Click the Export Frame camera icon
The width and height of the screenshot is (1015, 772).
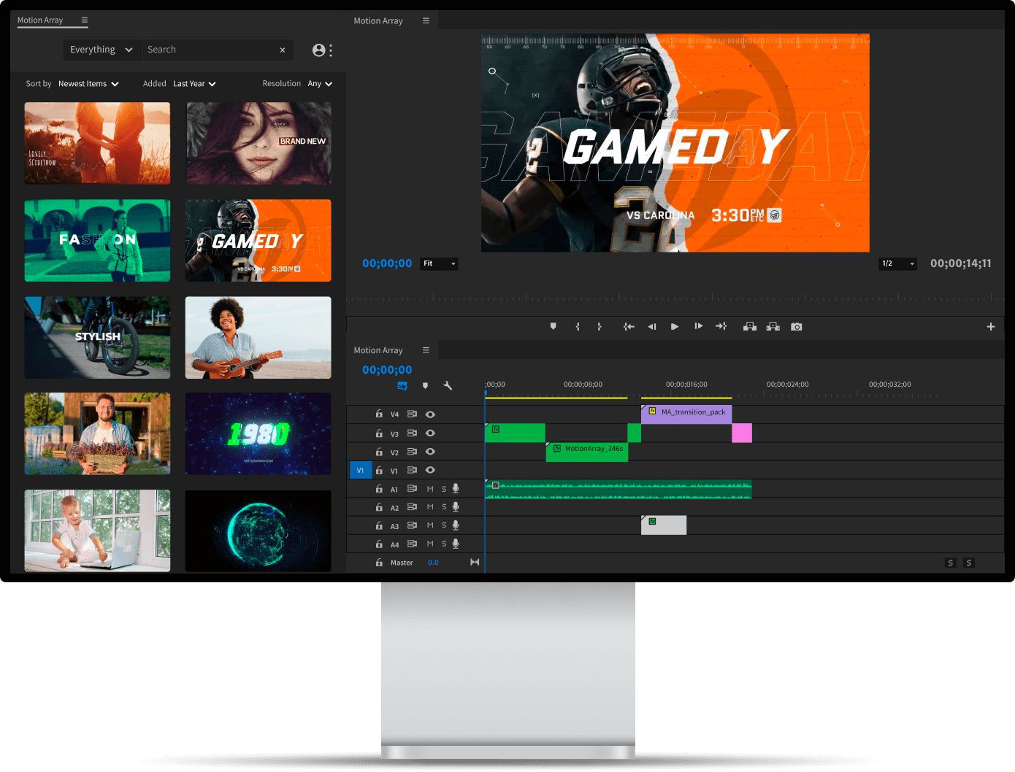796,326
